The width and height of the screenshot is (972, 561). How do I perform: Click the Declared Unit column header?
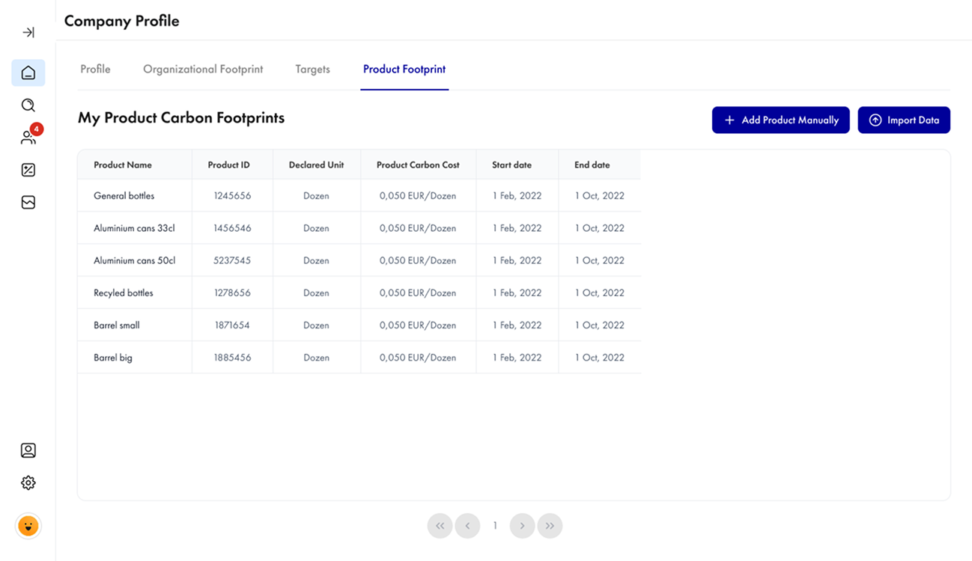[316, 165]
